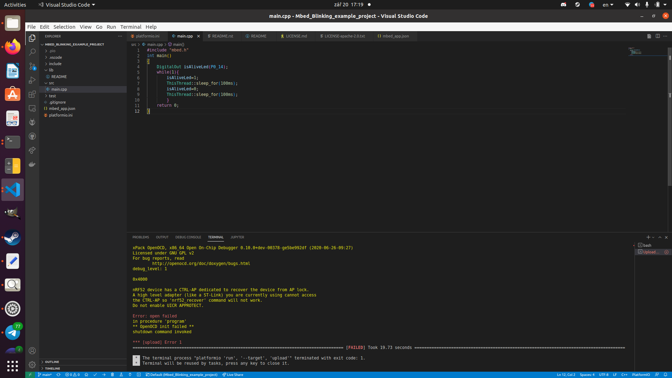Click main* git branch indicator
This screenshot has width=672, height=378.
click(45, 374)
